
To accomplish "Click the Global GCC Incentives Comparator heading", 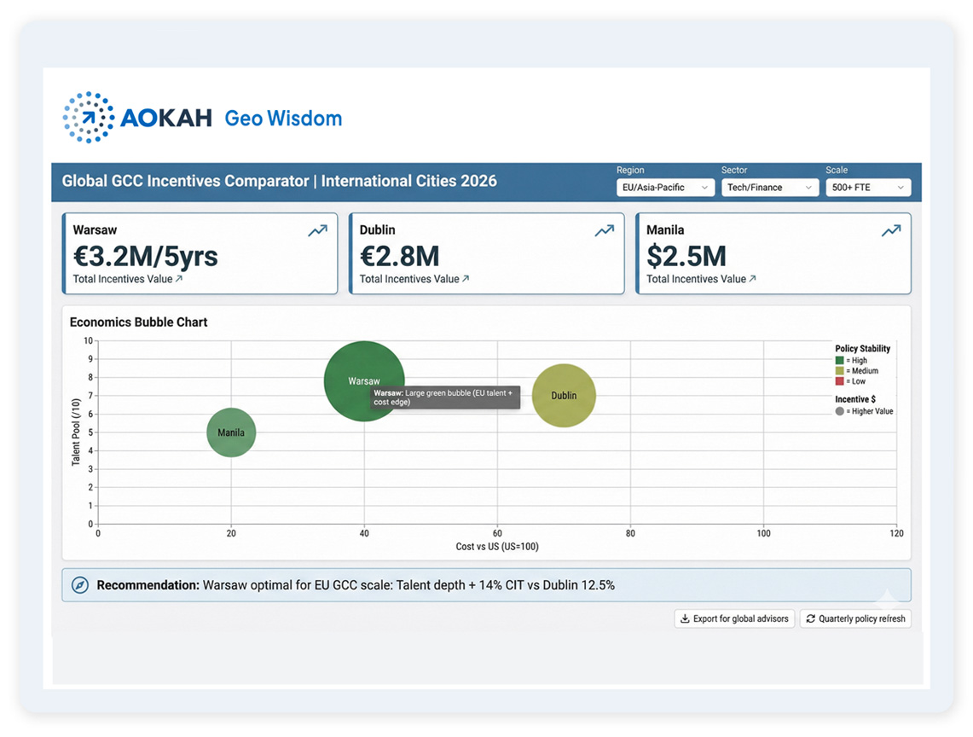I will tap(279, 181).
